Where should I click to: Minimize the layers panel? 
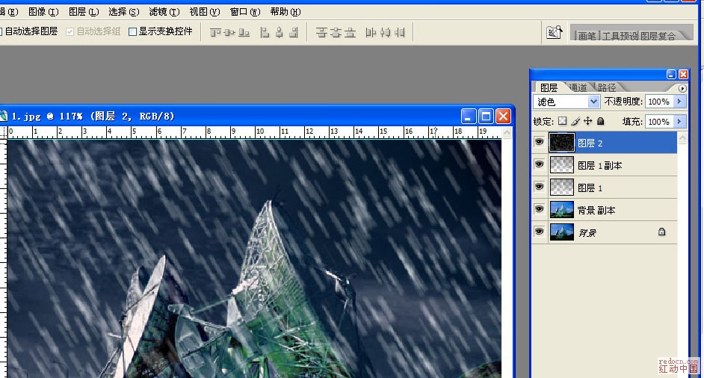coord(671,75)
